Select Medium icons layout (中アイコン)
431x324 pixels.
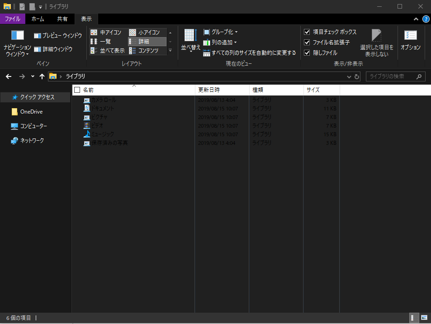[106, 33]
